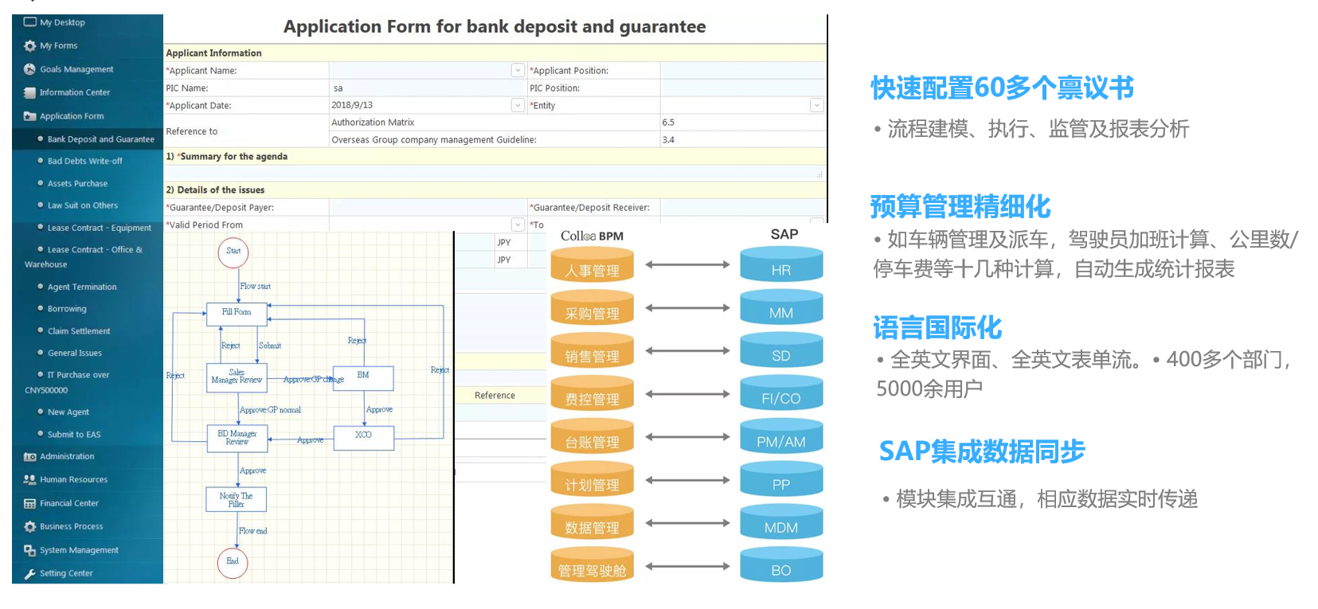Open My Forms gear icon
Viewport: 1318px width, 609px height.
[x=29, y=45]
